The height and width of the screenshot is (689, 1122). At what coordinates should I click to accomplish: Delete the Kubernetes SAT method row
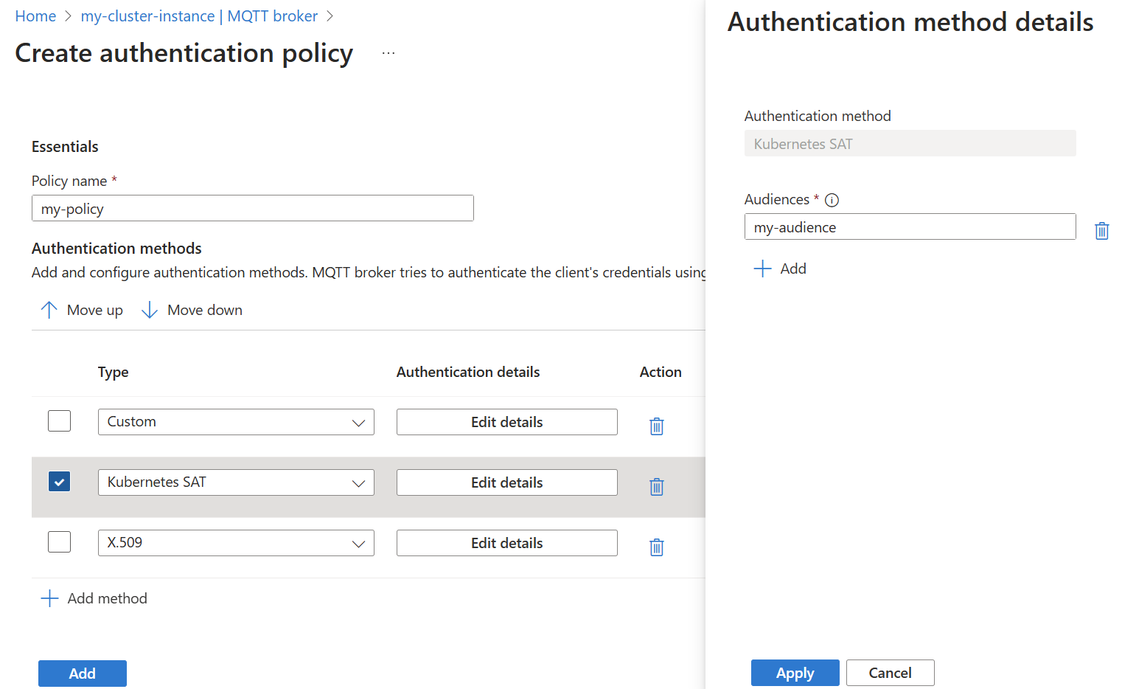pyautogui.click(x=656, y=486)
